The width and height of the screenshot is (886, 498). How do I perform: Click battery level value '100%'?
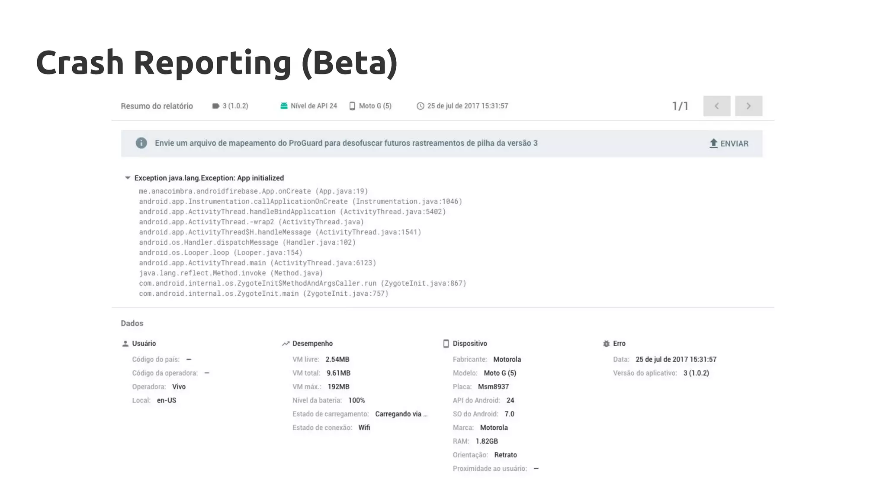point(356,400)
